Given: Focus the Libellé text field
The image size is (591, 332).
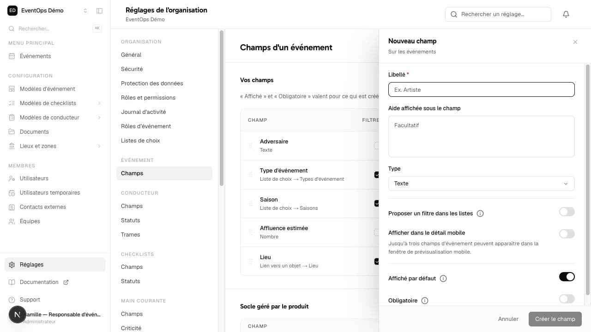Looking at the screenshot, I should (482, 89).
